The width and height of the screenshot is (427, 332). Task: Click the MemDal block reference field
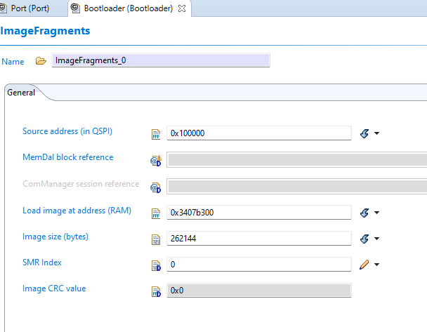297,160
